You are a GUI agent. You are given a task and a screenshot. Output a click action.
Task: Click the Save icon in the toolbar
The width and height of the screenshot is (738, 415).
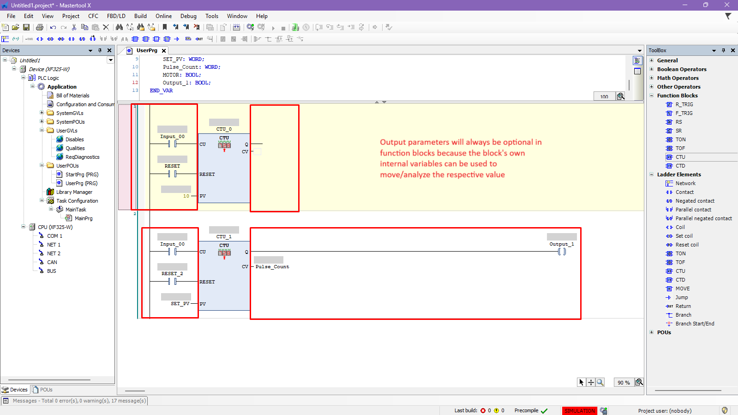pos(26,28)
